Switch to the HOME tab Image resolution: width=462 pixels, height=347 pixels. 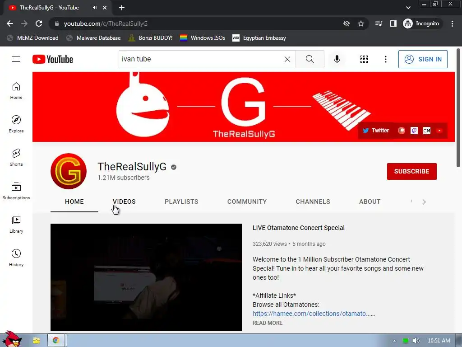[x=74, y=202]
